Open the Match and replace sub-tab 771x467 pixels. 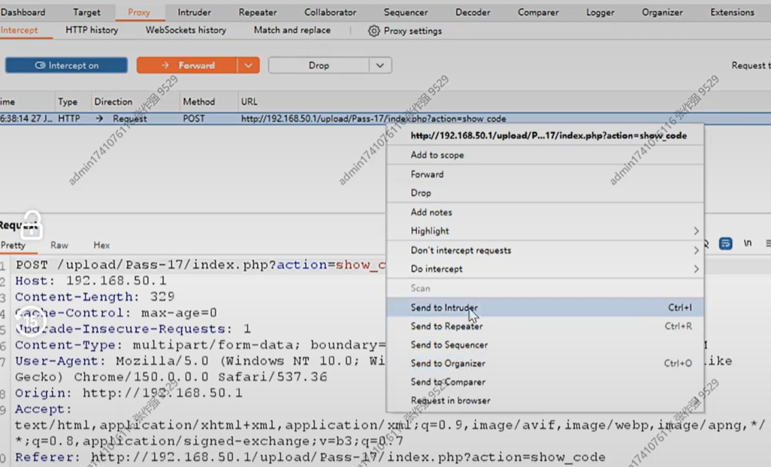point(292,30)
